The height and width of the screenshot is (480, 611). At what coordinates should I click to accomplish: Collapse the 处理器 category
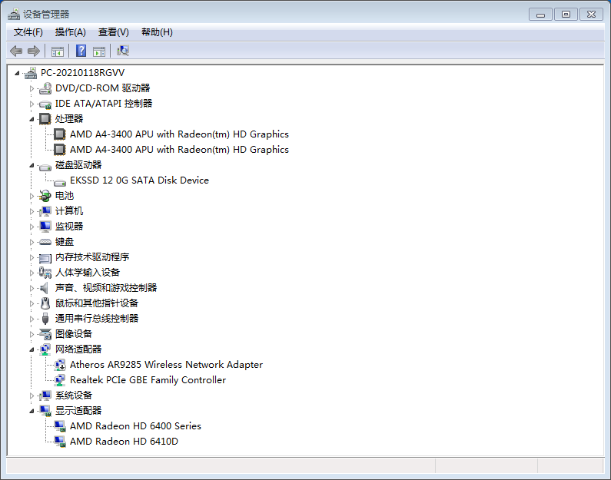[x=32, y=120]
